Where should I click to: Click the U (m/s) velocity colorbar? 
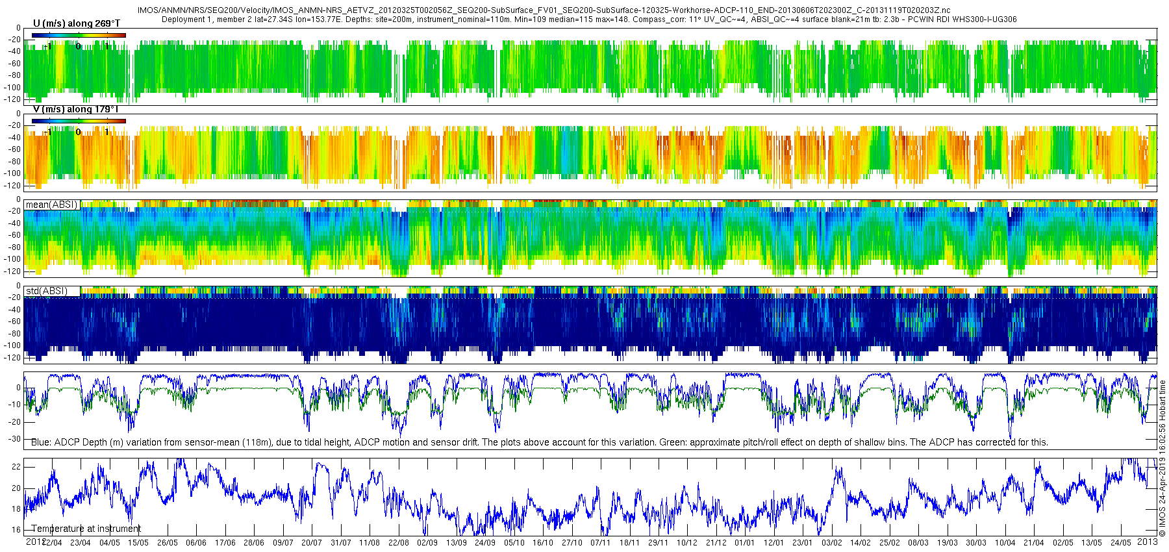point(79,35)
